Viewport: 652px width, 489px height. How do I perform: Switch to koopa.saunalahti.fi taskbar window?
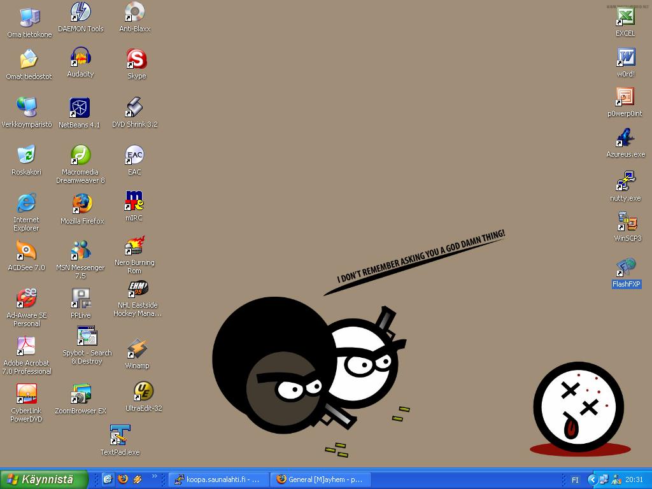[219, 479]
